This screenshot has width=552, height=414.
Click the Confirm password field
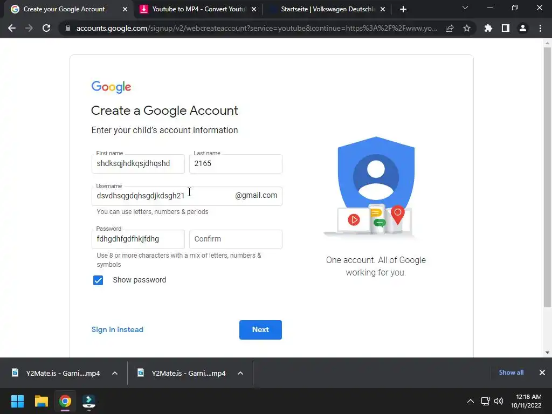click(x=236, y=239)
